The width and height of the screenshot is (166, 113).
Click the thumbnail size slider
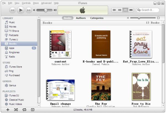coord(139,18)
